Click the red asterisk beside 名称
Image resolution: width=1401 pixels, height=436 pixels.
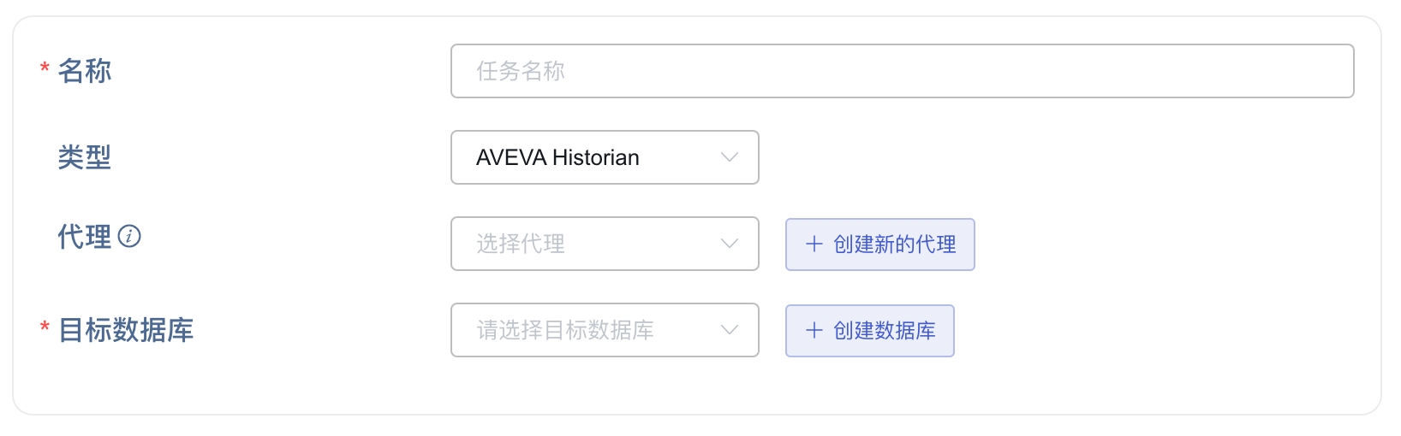point(45,68)
